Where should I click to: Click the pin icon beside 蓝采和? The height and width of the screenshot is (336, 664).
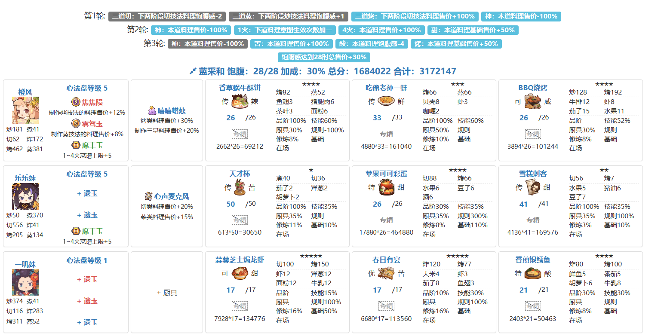pyautogui.click(x=193, y=71)
